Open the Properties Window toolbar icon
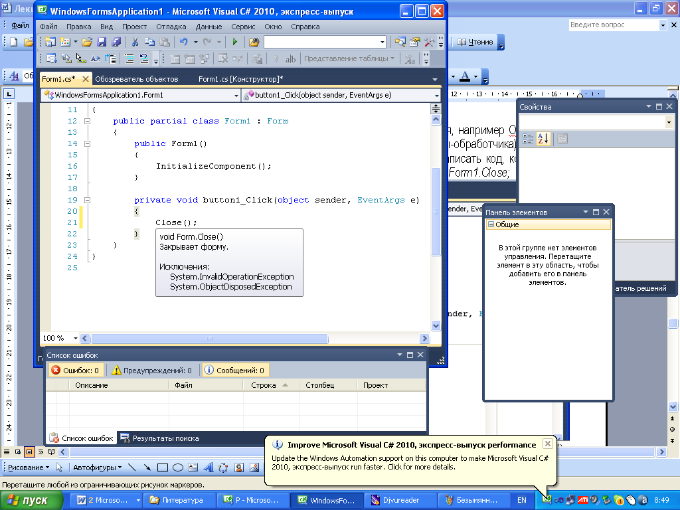 [415, 42]
